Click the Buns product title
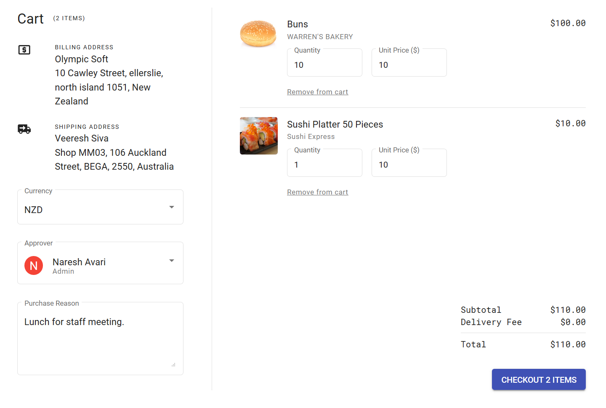Image resolution: width=606 pixels, height=408 pixels. tap(298, 24)
